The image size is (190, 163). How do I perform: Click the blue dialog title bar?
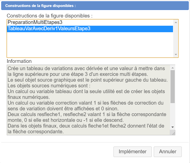click(x=95, y=5)
